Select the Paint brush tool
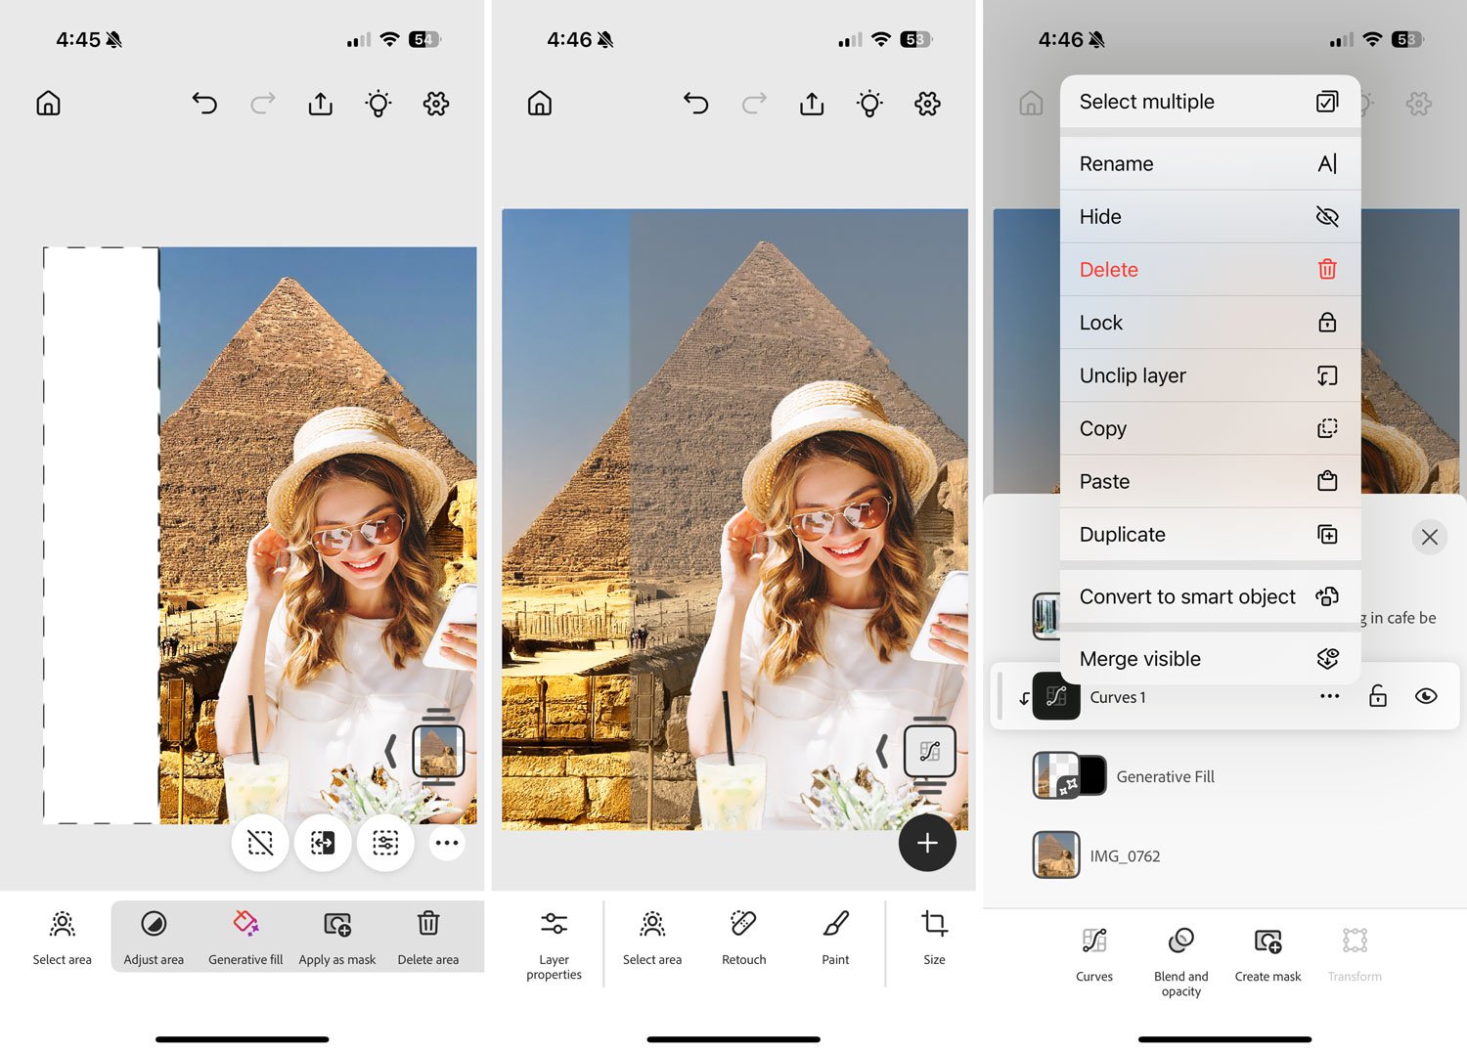The width and height of the screenshot is (1467, 1052). (x=835, y=937)
